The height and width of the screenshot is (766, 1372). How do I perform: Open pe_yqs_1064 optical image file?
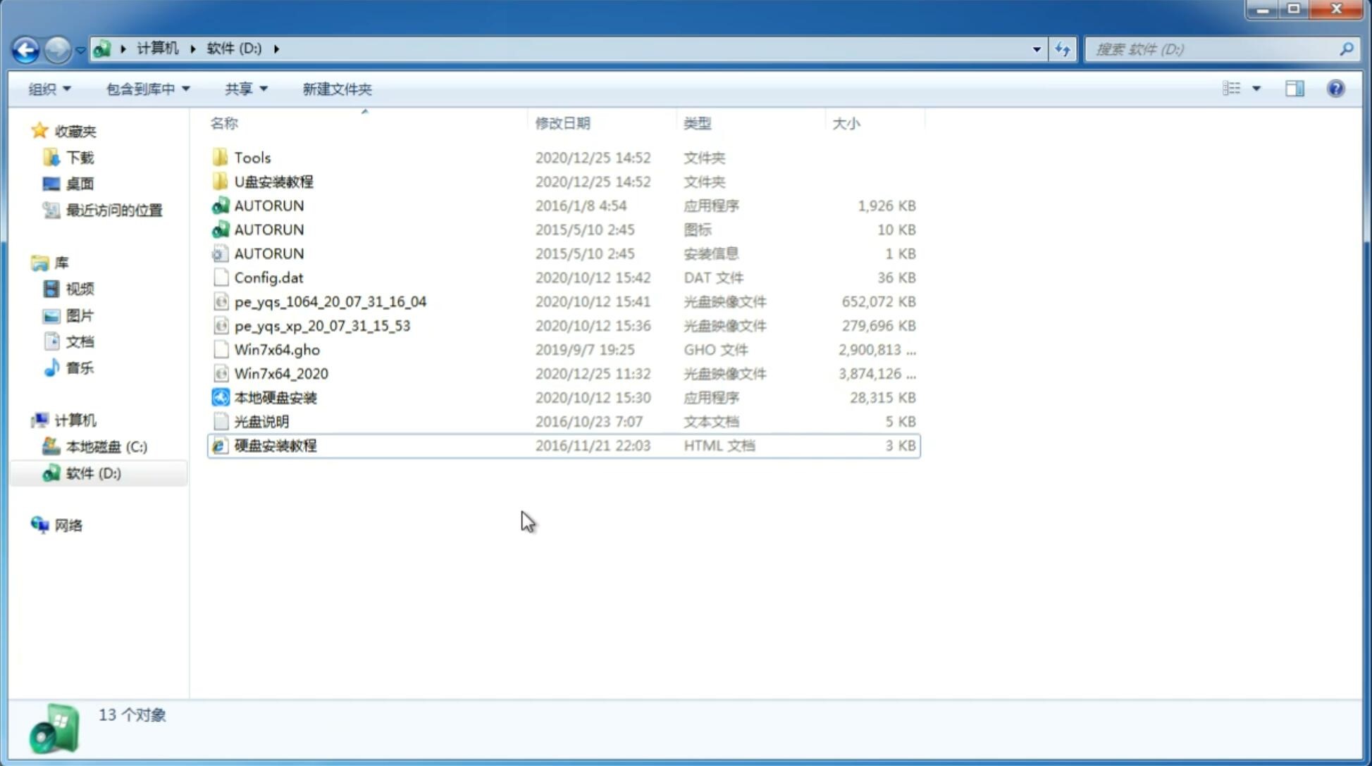pos(330,301)
